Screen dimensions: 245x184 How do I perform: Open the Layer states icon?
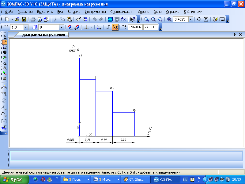35,27
